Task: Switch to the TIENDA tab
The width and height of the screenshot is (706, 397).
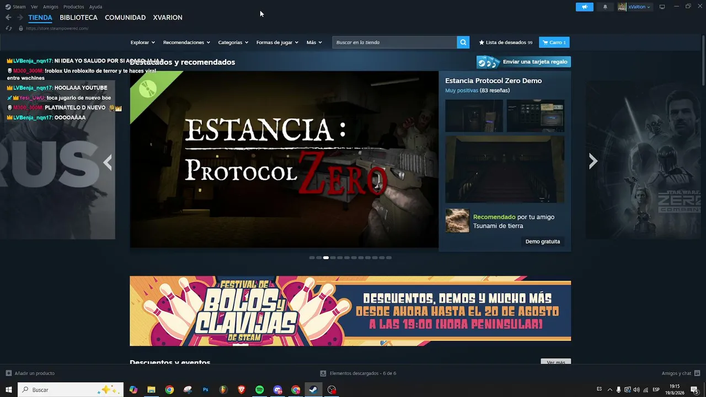Action: (40, 18)
